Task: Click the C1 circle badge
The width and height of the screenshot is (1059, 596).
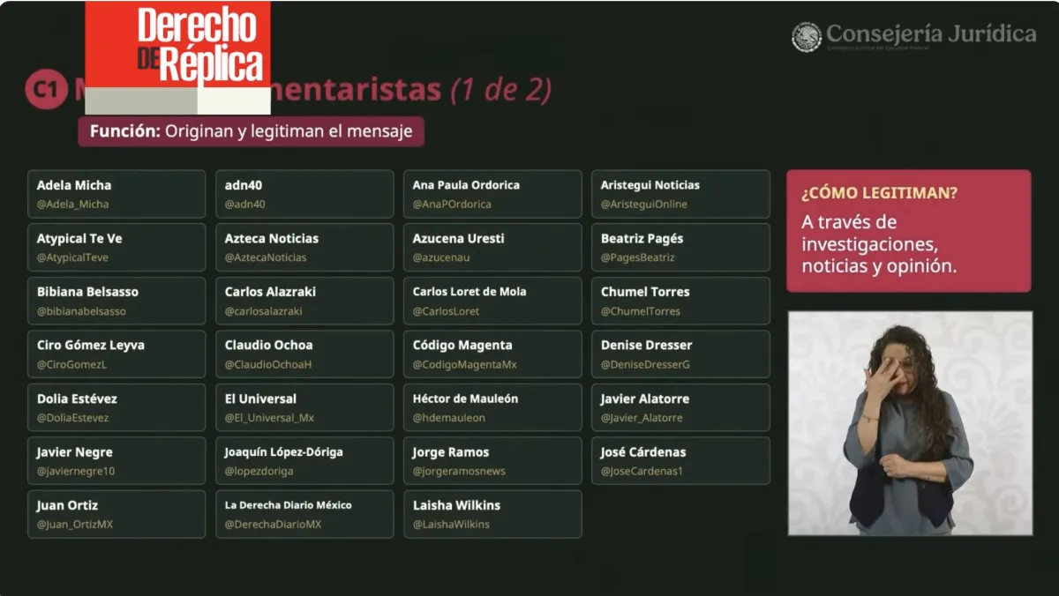Action: (46, 89)
